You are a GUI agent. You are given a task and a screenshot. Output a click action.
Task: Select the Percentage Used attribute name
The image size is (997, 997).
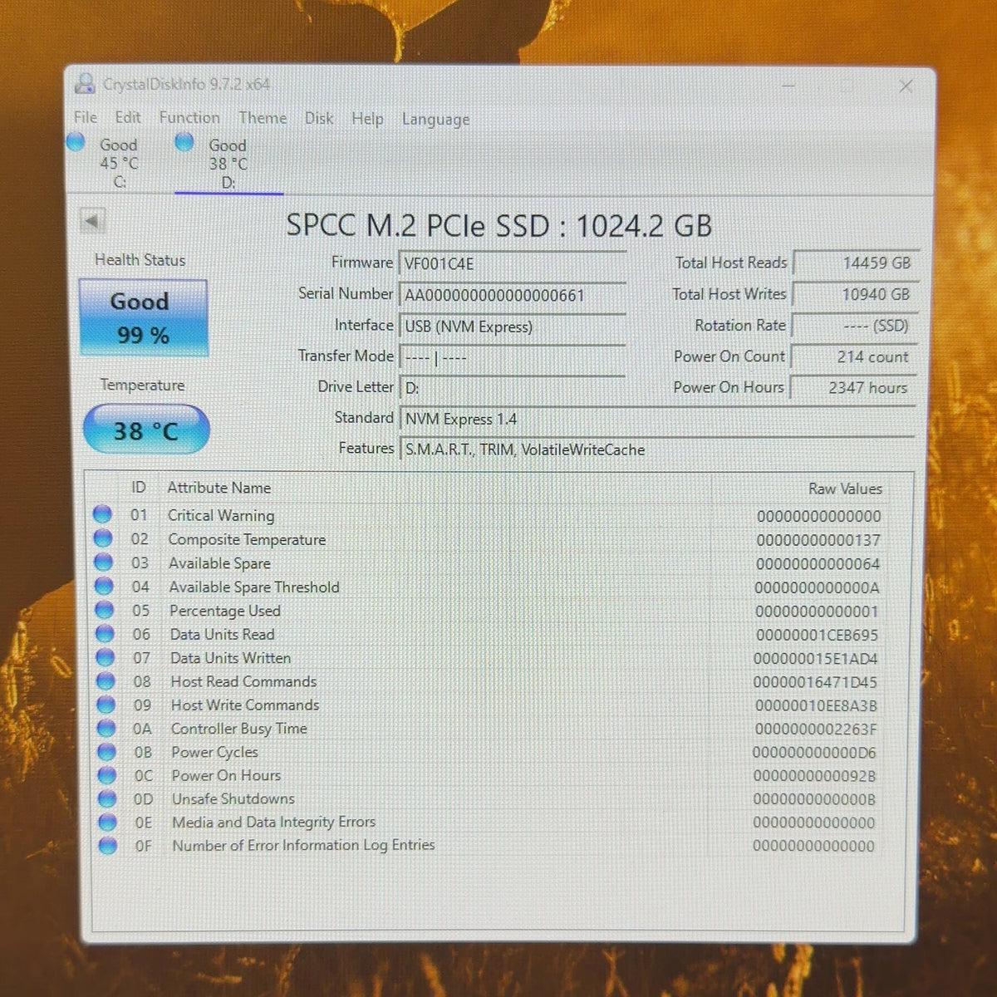click(225, 611)
